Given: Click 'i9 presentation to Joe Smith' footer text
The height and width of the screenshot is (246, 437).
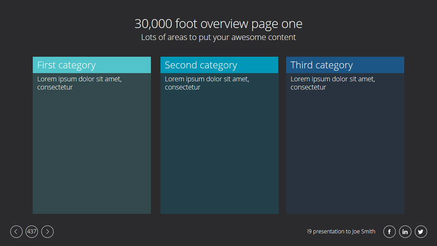Looking at the screenshot, I should [x=341, y=231].
